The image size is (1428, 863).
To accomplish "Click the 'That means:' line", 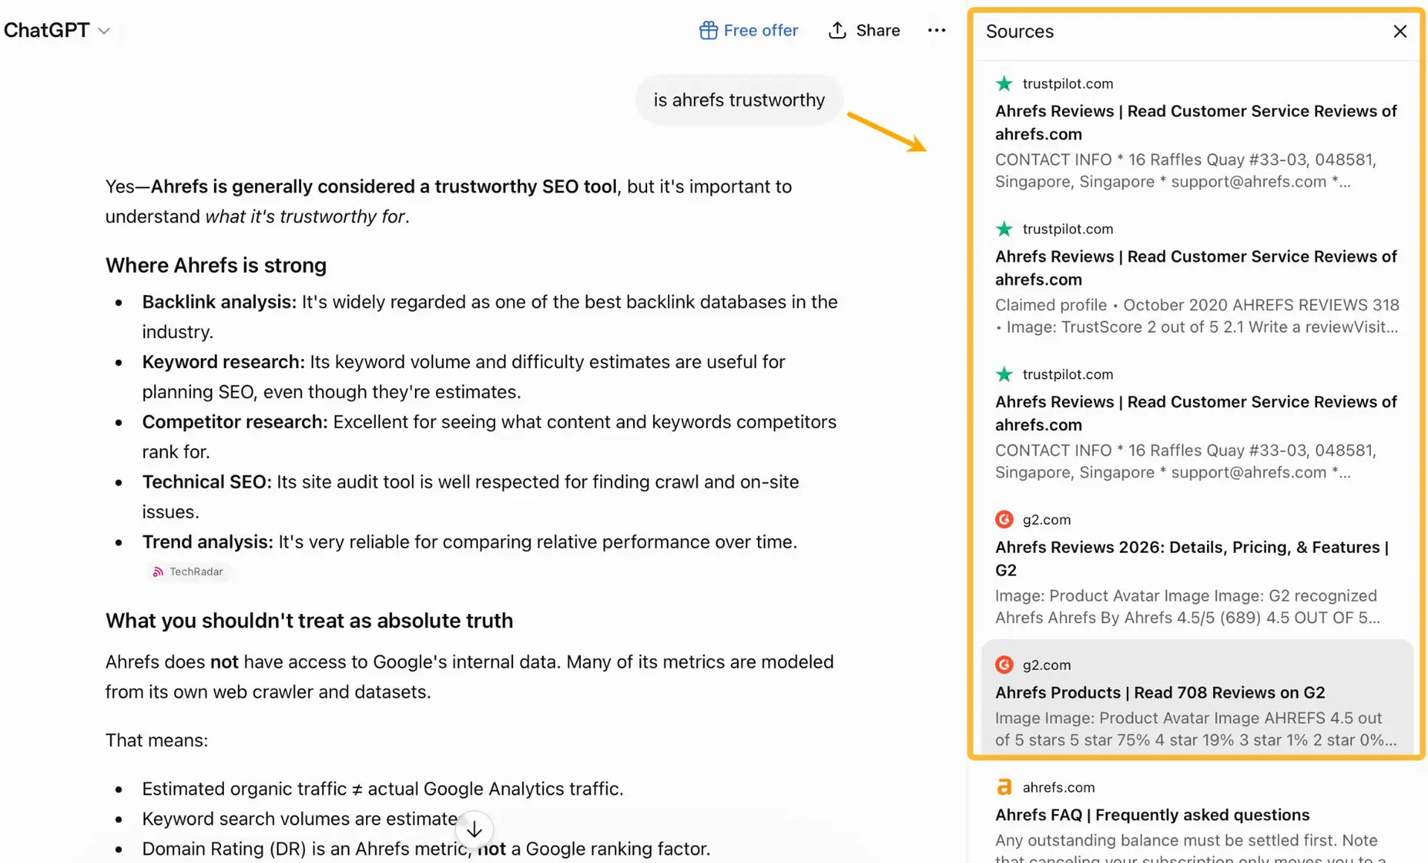I will [x=157, y=740].
